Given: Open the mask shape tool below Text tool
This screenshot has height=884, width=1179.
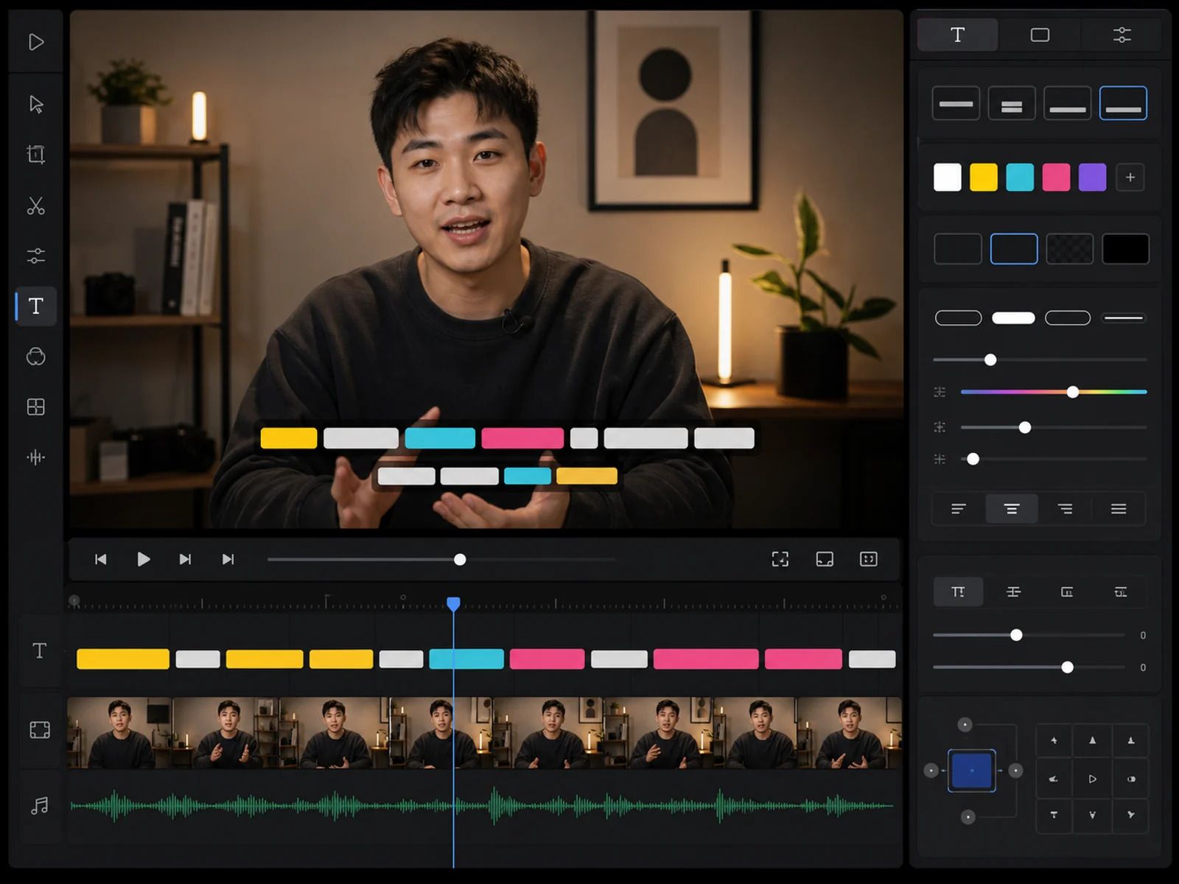Looking at the screenshot, I should (x=36, y=357).
